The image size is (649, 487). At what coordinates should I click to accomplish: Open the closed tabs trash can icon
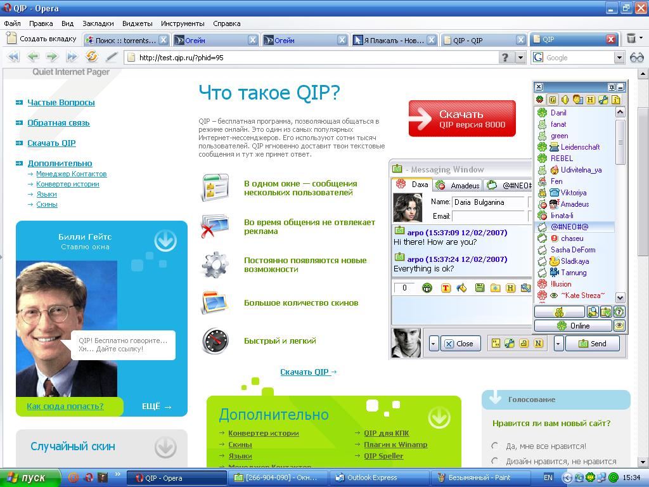click(631, 39)
